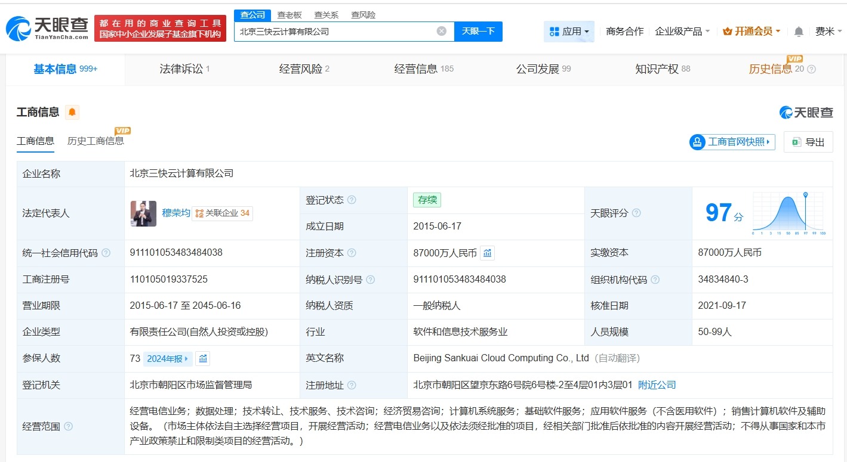Click the stamp icon in 工商官网快照
The height and width of the screenshot is (462, 847).
tap(698, 142)
